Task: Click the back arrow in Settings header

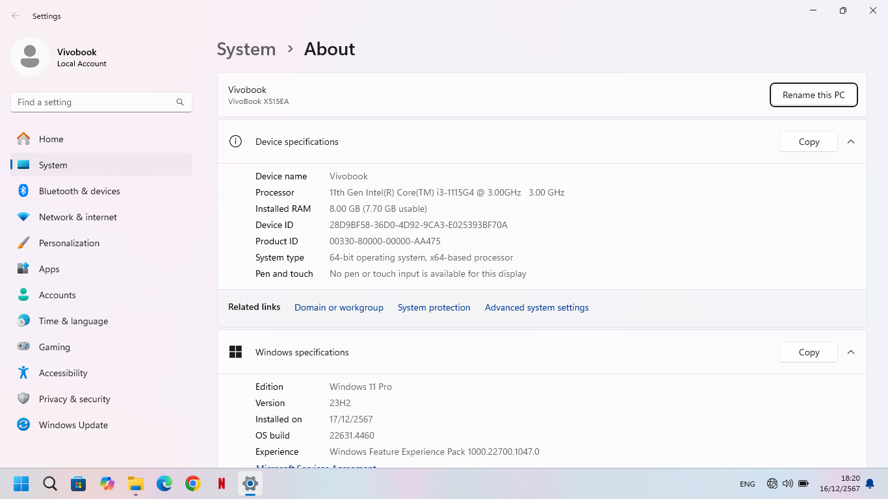Action: (x=16, y=16)
